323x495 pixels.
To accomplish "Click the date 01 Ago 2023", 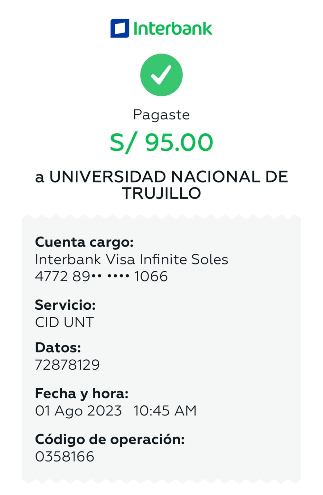I will pyautogui.click(x=78, y=411).
